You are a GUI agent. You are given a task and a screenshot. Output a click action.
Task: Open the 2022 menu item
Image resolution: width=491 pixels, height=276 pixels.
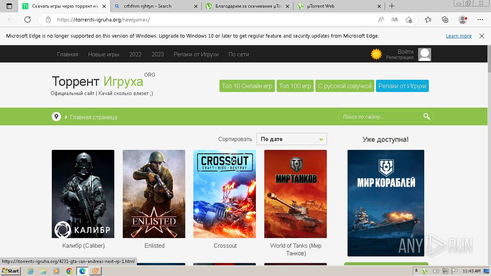point(135,54)
